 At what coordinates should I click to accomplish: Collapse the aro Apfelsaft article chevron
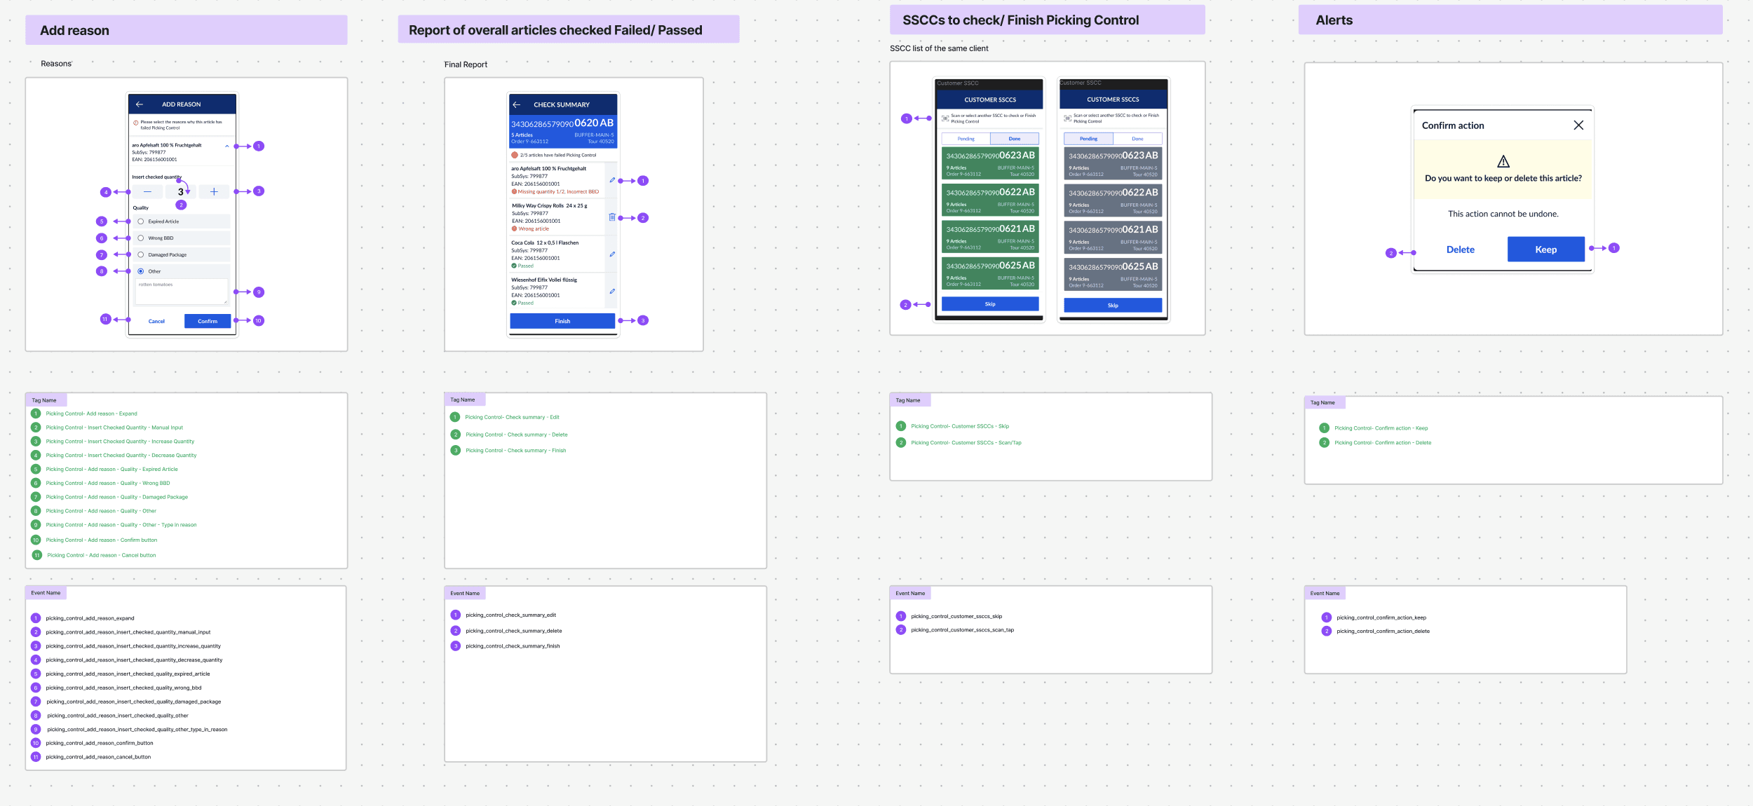coord(226,146)
